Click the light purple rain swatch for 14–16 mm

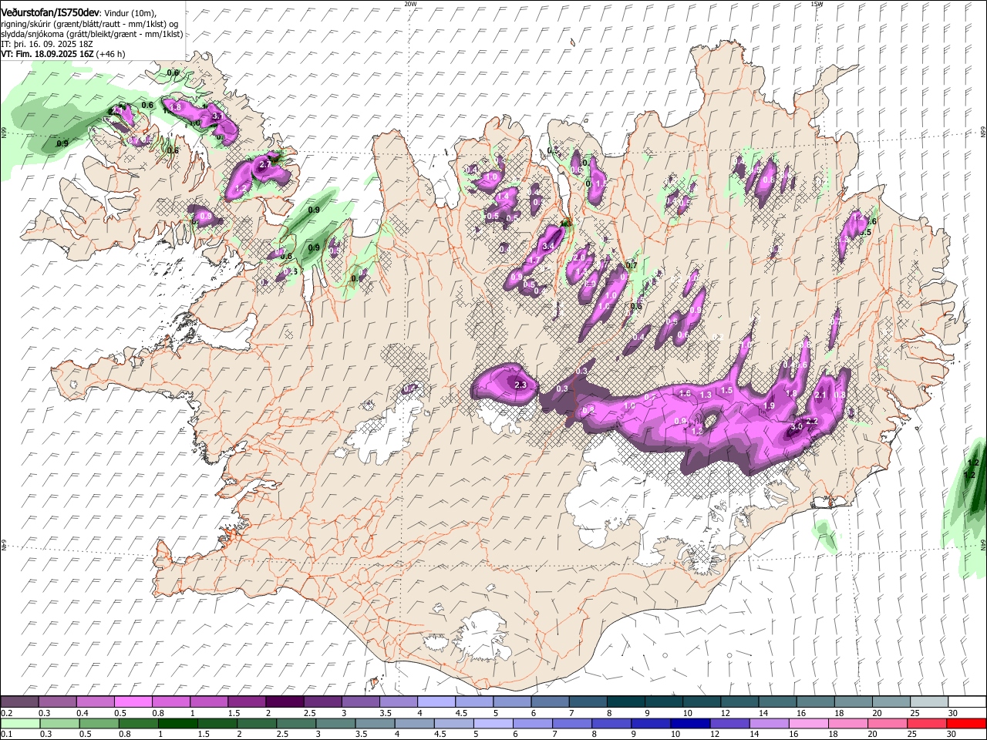768,723
